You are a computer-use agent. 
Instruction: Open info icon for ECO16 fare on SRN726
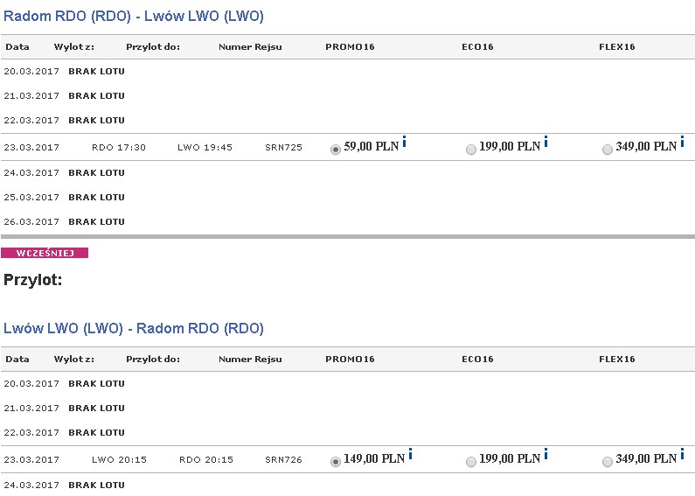point(546,454)
